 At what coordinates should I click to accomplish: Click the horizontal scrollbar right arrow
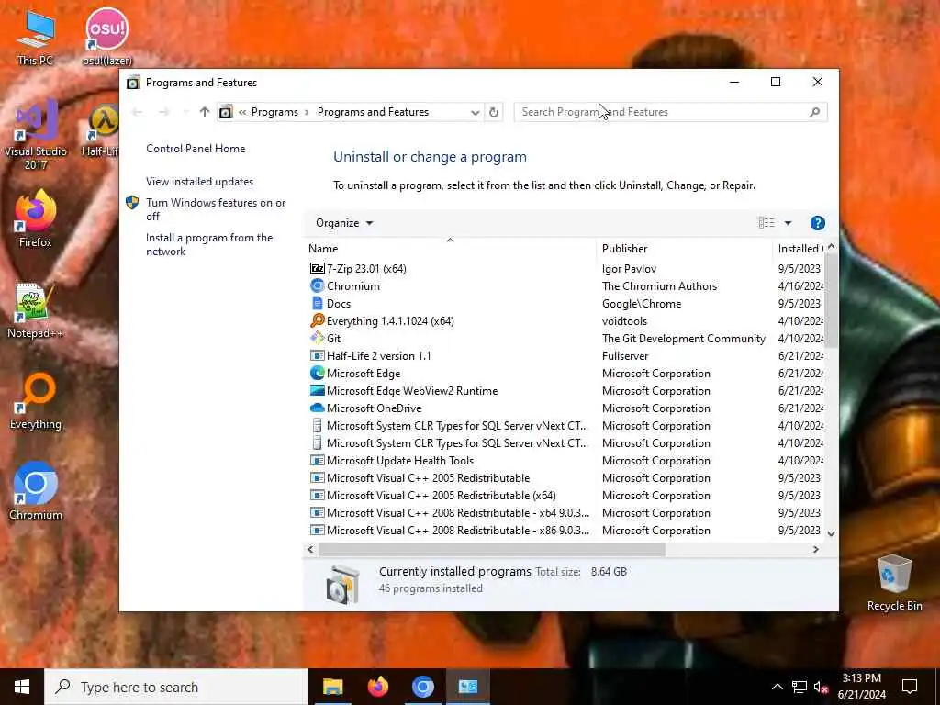[x=815, y=549]
